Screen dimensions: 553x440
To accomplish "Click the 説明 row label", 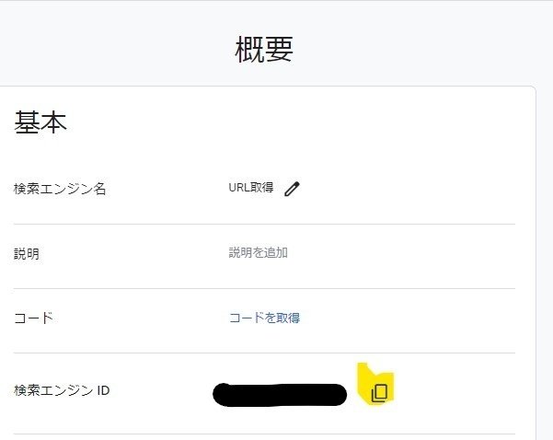I will coord(26,253).
